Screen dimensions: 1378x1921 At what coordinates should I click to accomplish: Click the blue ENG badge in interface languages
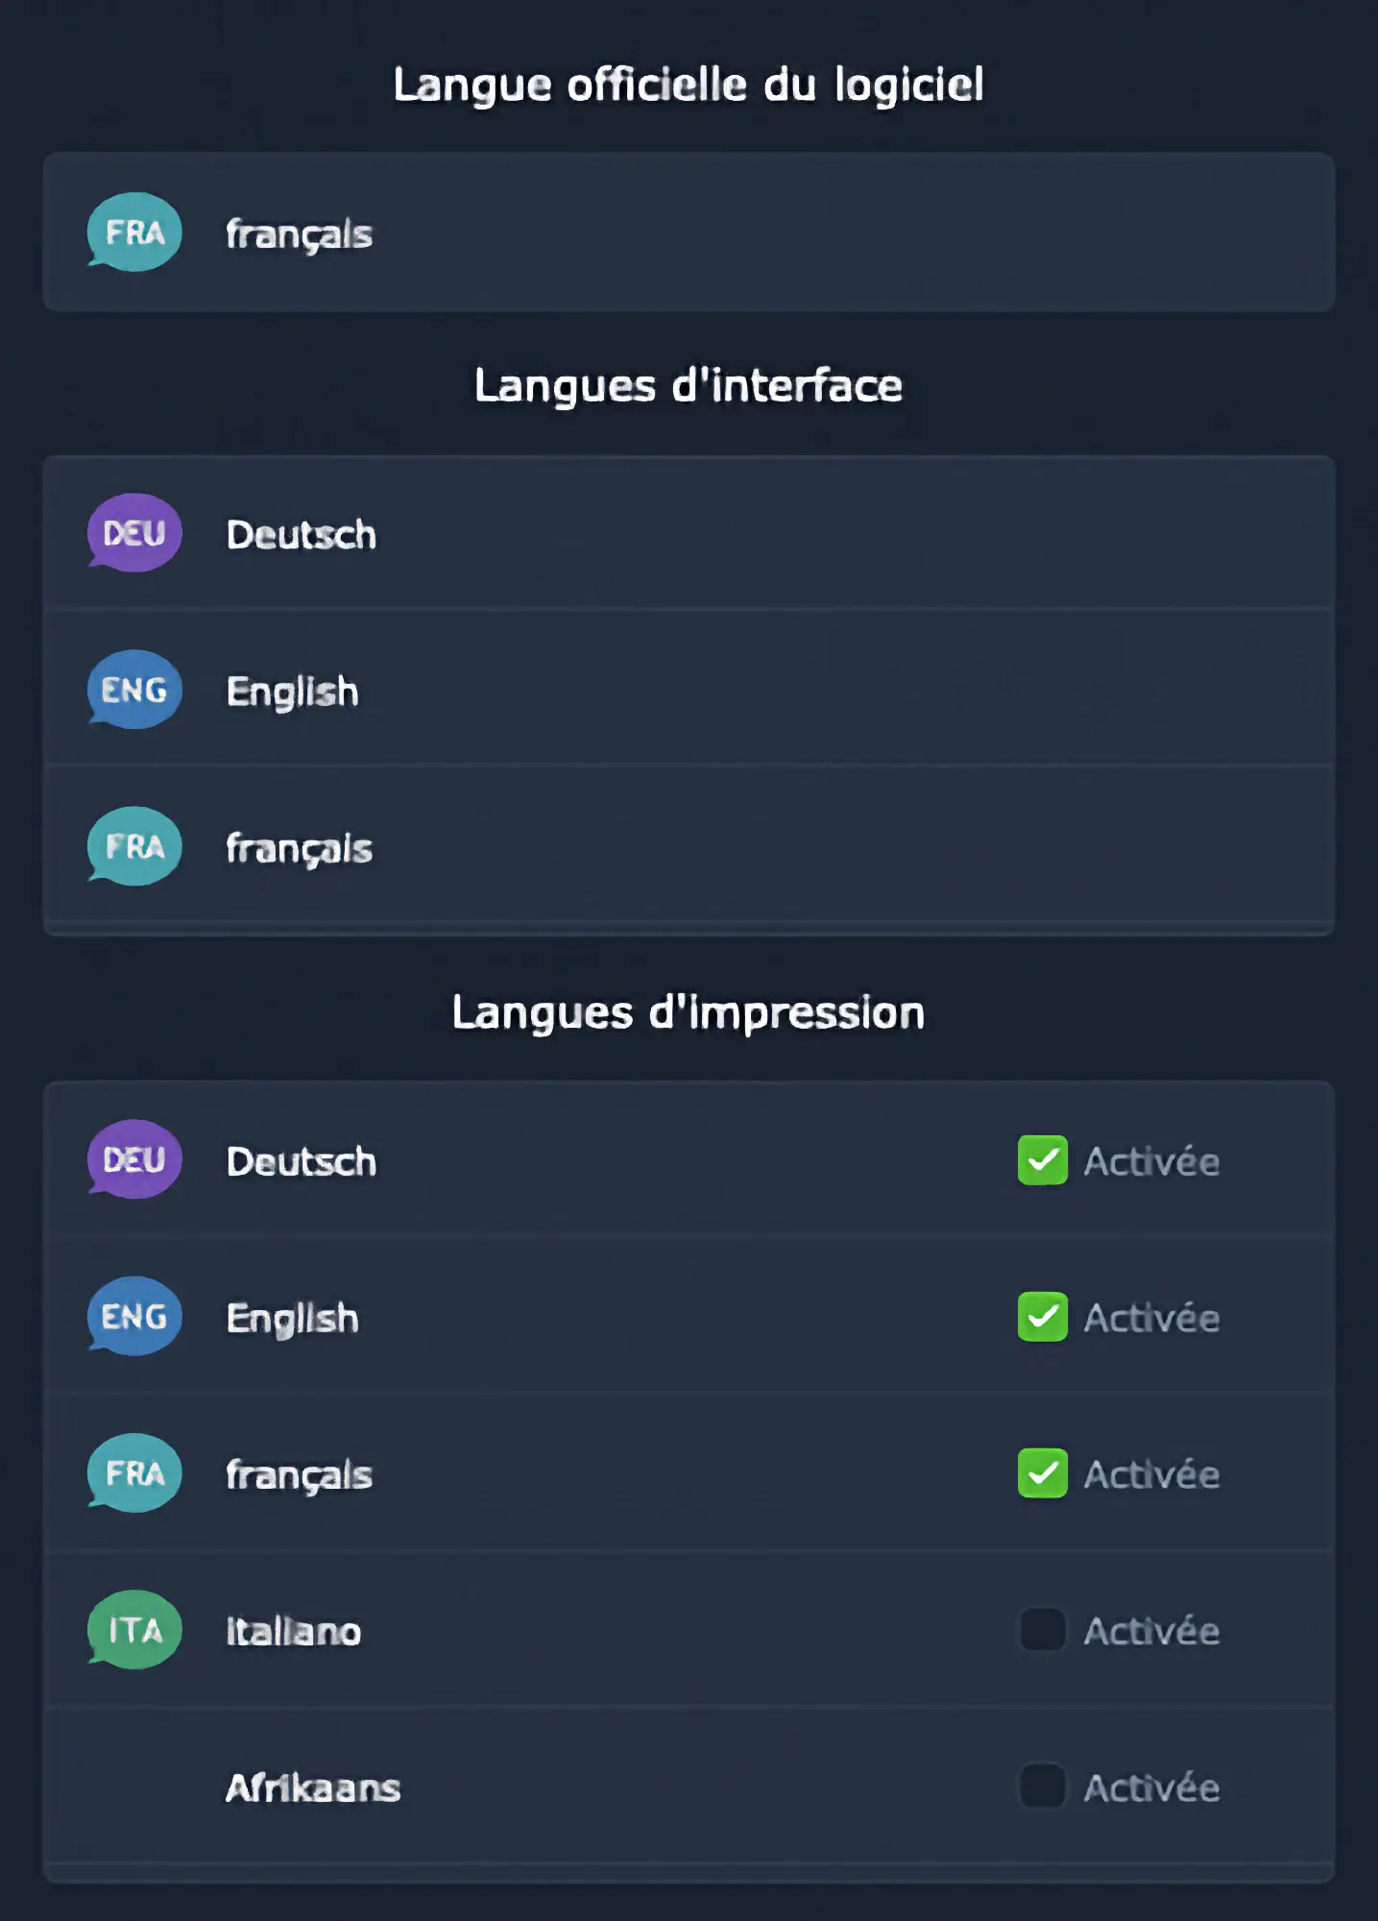(134, 690)
